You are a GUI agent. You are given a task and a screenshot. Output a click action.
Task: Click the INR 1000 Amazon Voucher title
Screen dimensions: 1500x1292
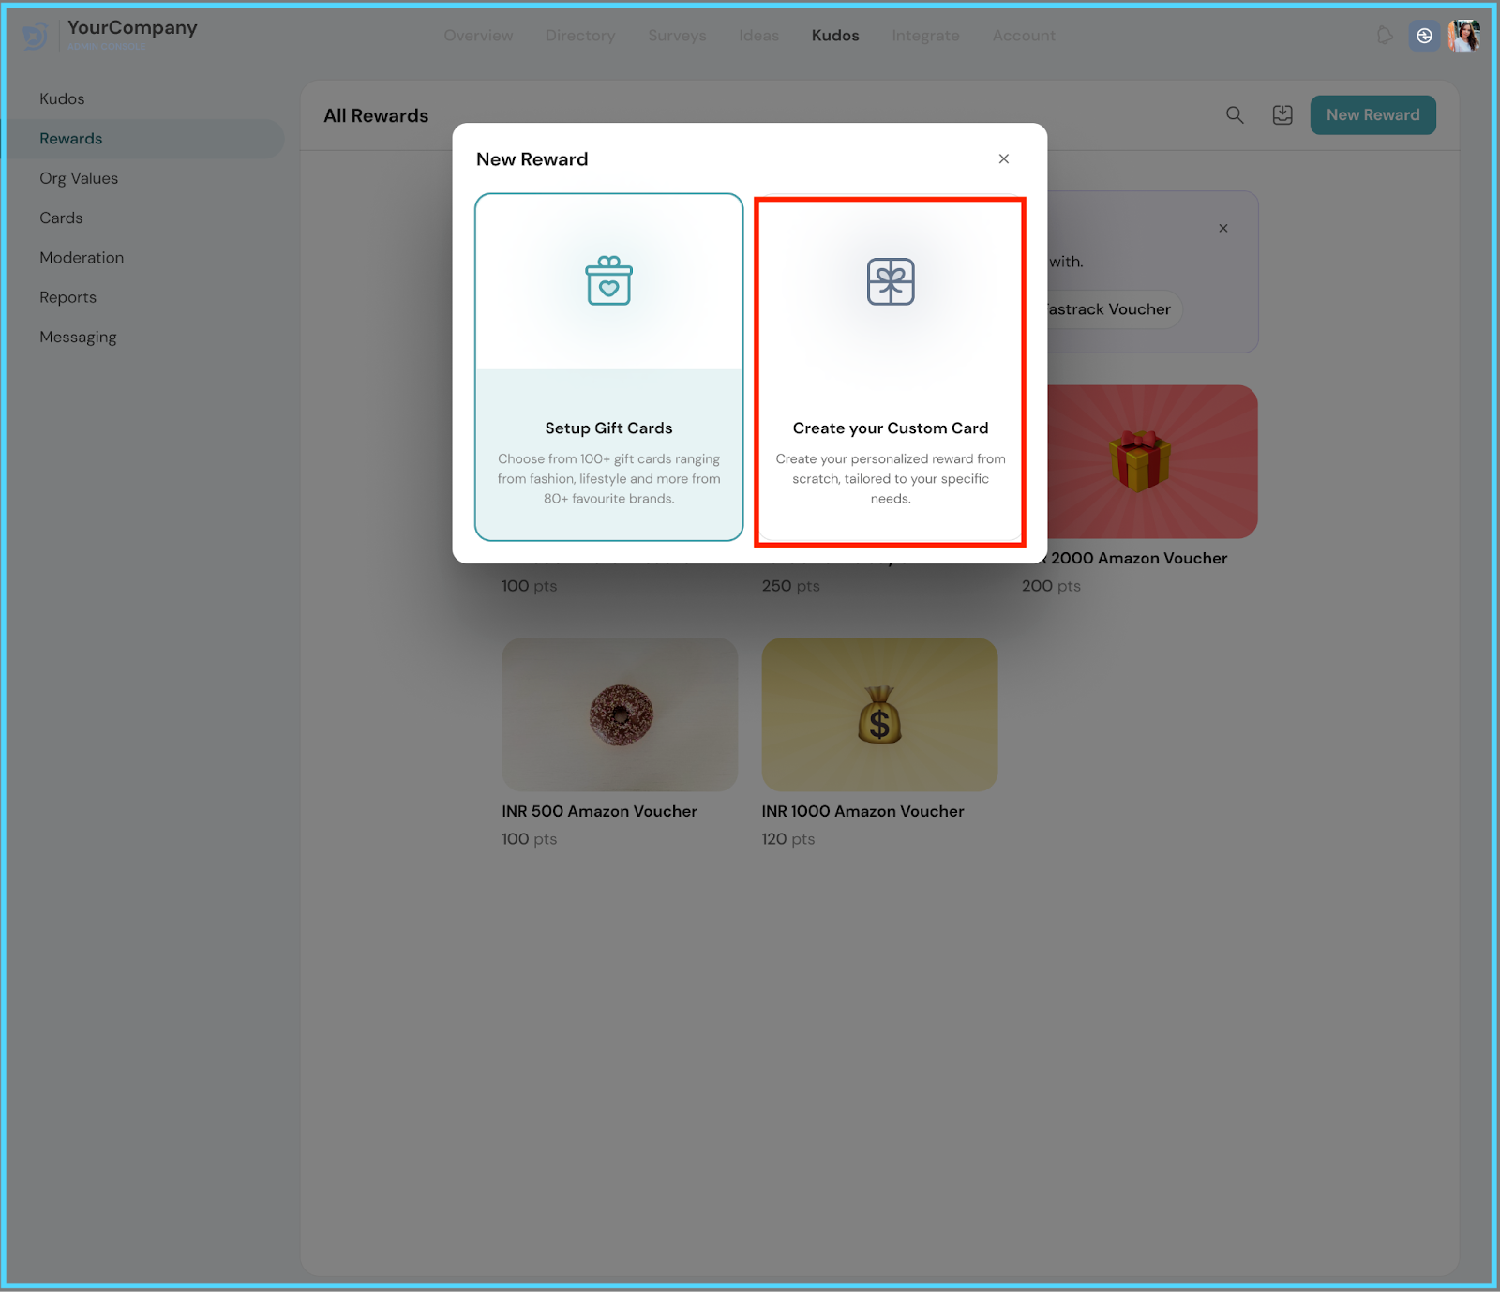pos(862,811)
